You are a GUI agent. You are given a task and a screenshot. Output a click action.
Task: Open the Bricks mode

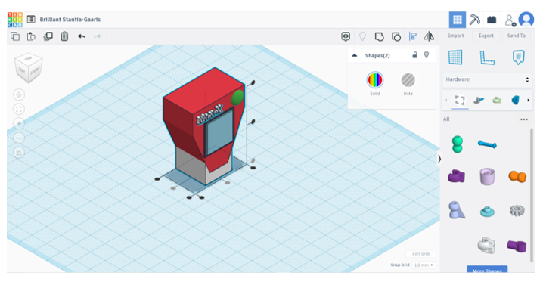(492, 20)
